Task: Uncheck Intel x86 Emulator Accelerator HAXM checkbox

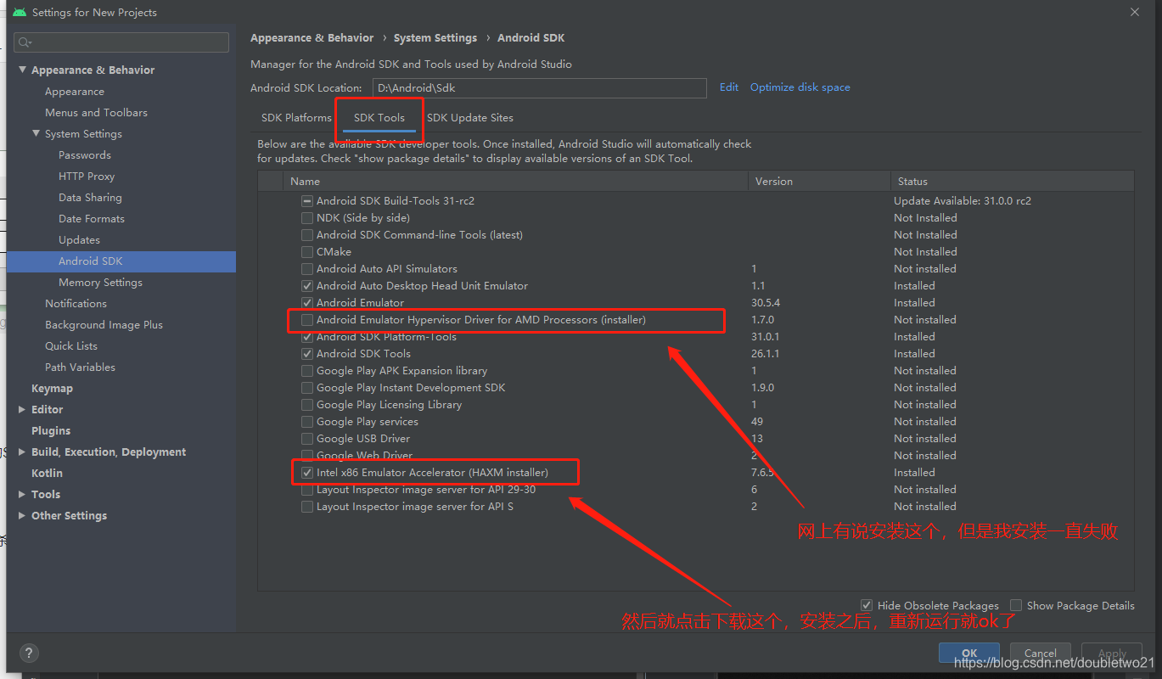Action: (307, 473)
